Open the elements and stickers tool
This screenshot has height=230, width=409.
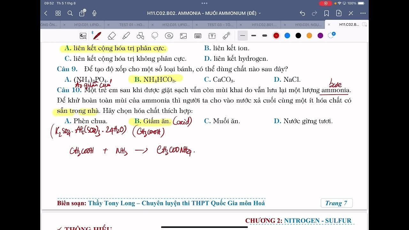coord(169,36)
